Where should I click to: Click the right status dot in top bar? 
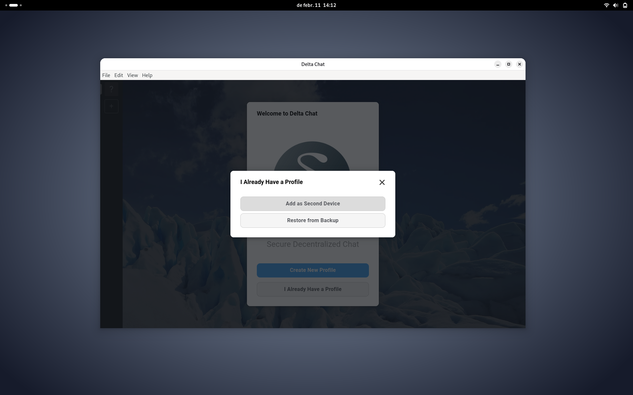tap(20, 5)
